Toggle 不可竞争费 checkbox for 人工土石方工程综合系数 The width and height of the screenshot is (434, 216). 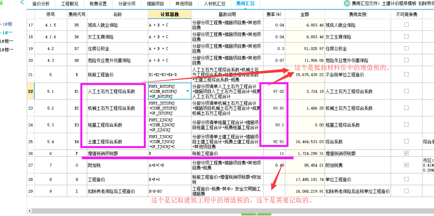tap(406, 91)
